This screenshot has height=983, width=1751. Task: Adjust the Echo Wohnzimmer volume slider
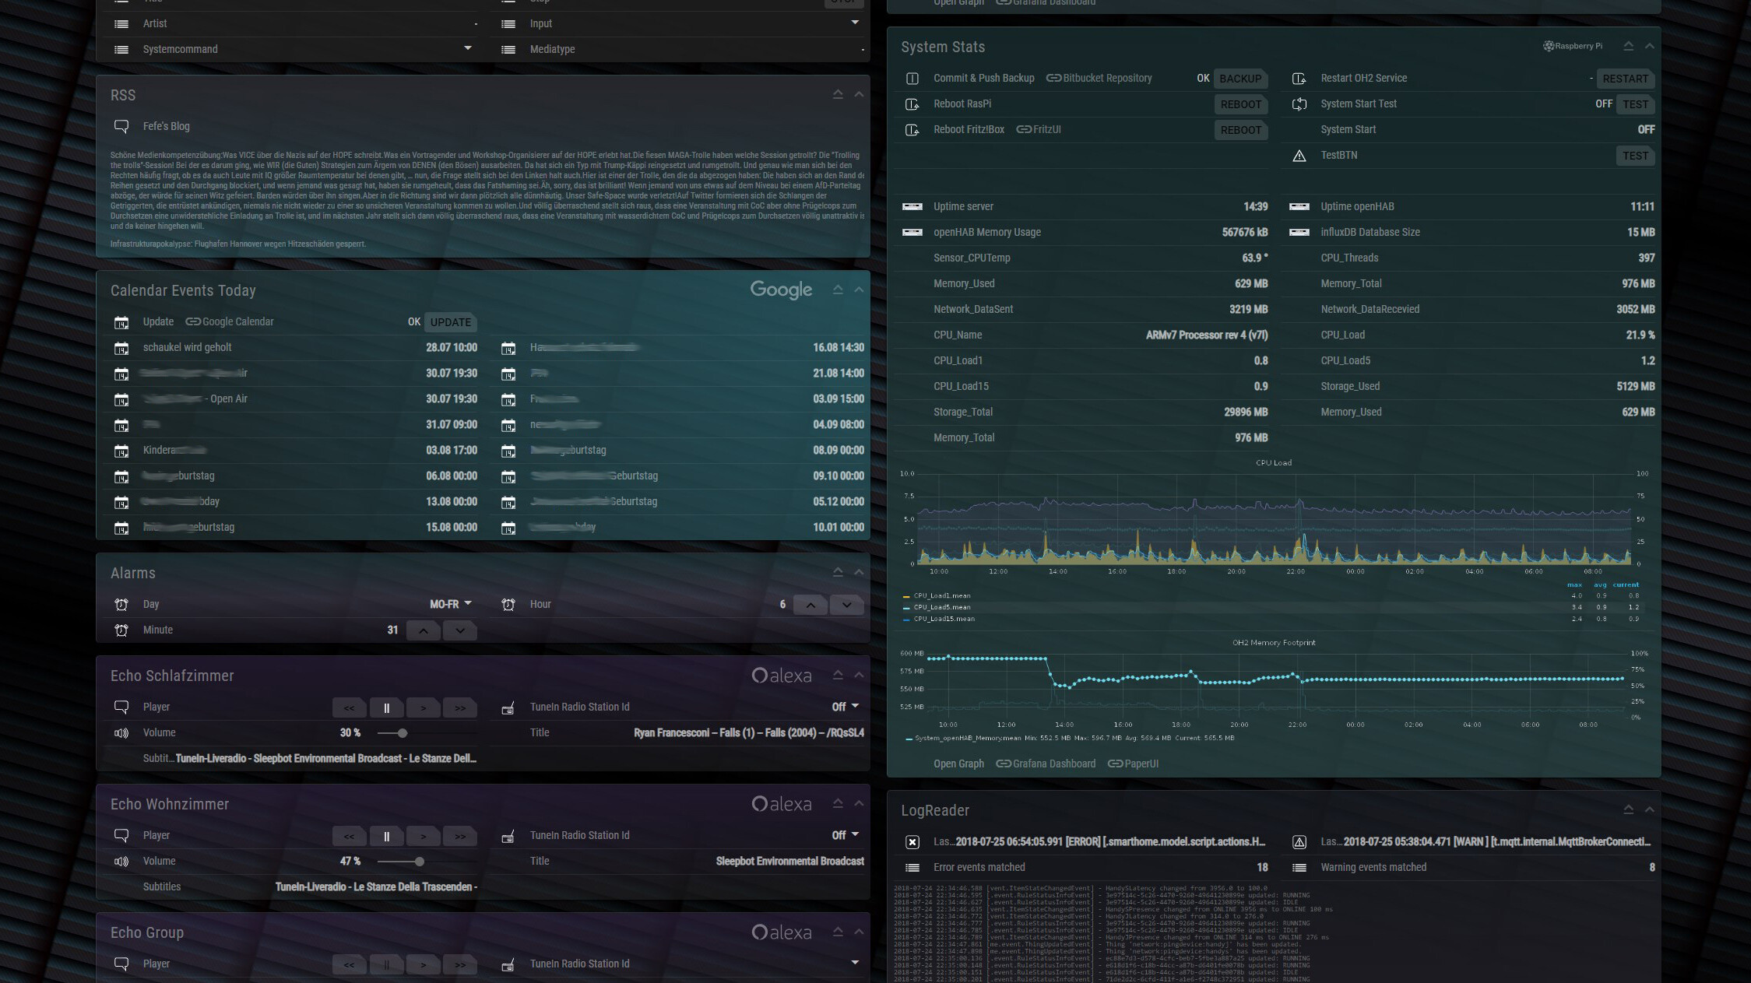click(419, 862)
